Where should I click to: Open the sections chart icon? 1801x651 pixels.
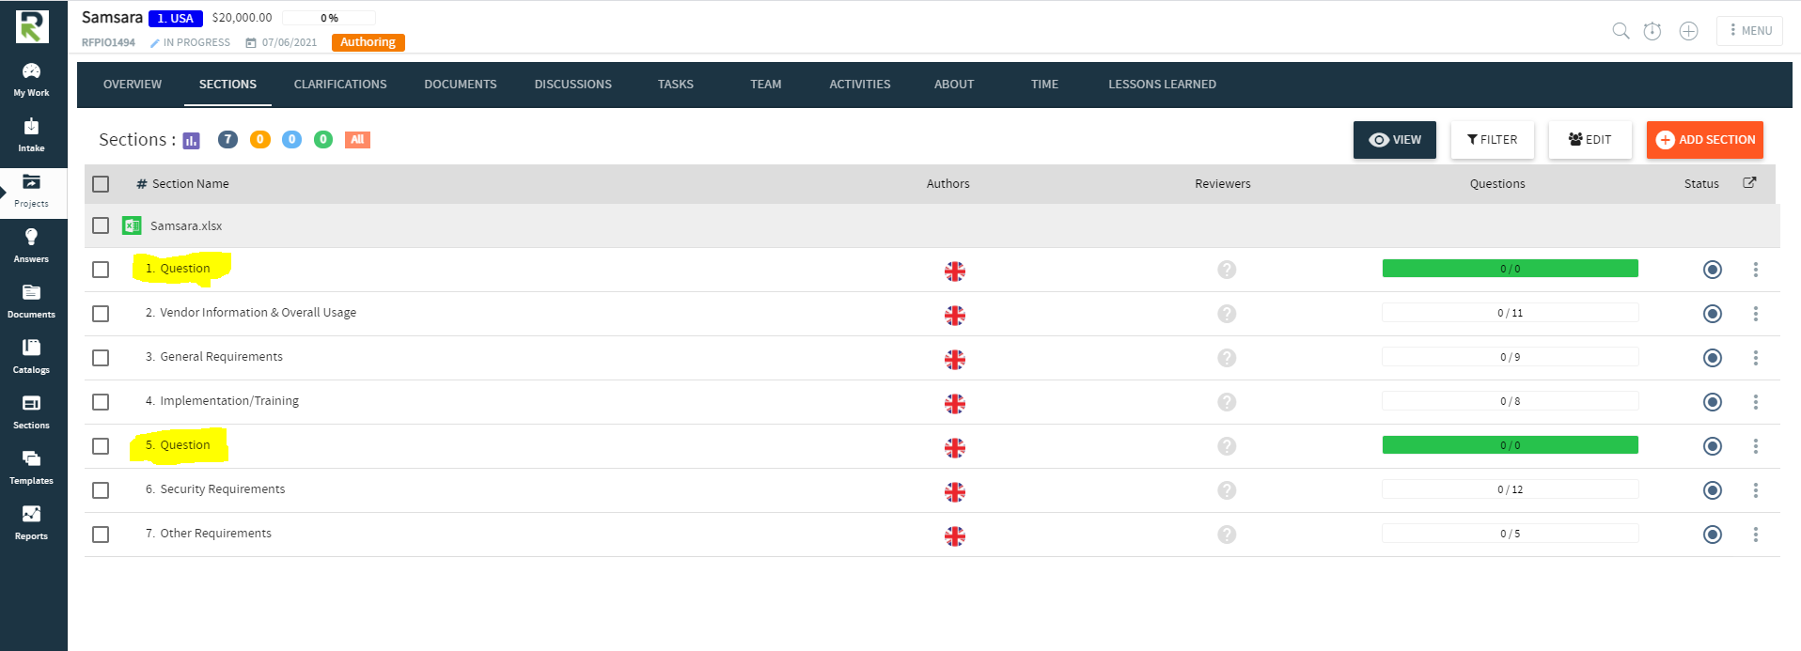click(x=191, y=141)
